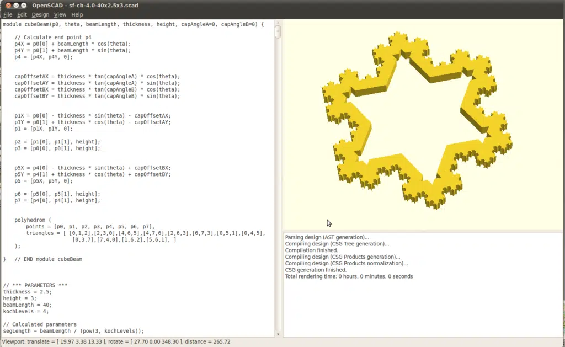This screenshot has width=565, height=347.
Task: Open the Design menu
Action: point(40,14)
